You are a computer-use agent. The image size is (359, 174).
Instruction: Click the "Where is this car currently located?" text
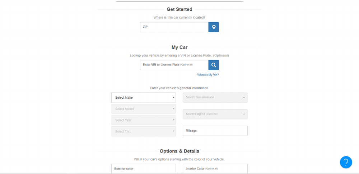pos(179,17)
